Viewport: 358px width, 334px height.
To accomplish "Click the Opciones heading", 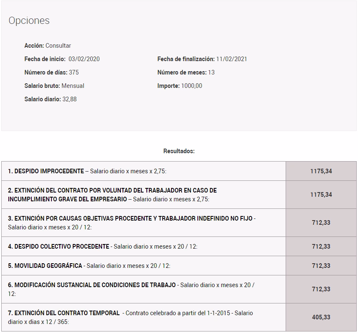I will [x=29, y=21].
